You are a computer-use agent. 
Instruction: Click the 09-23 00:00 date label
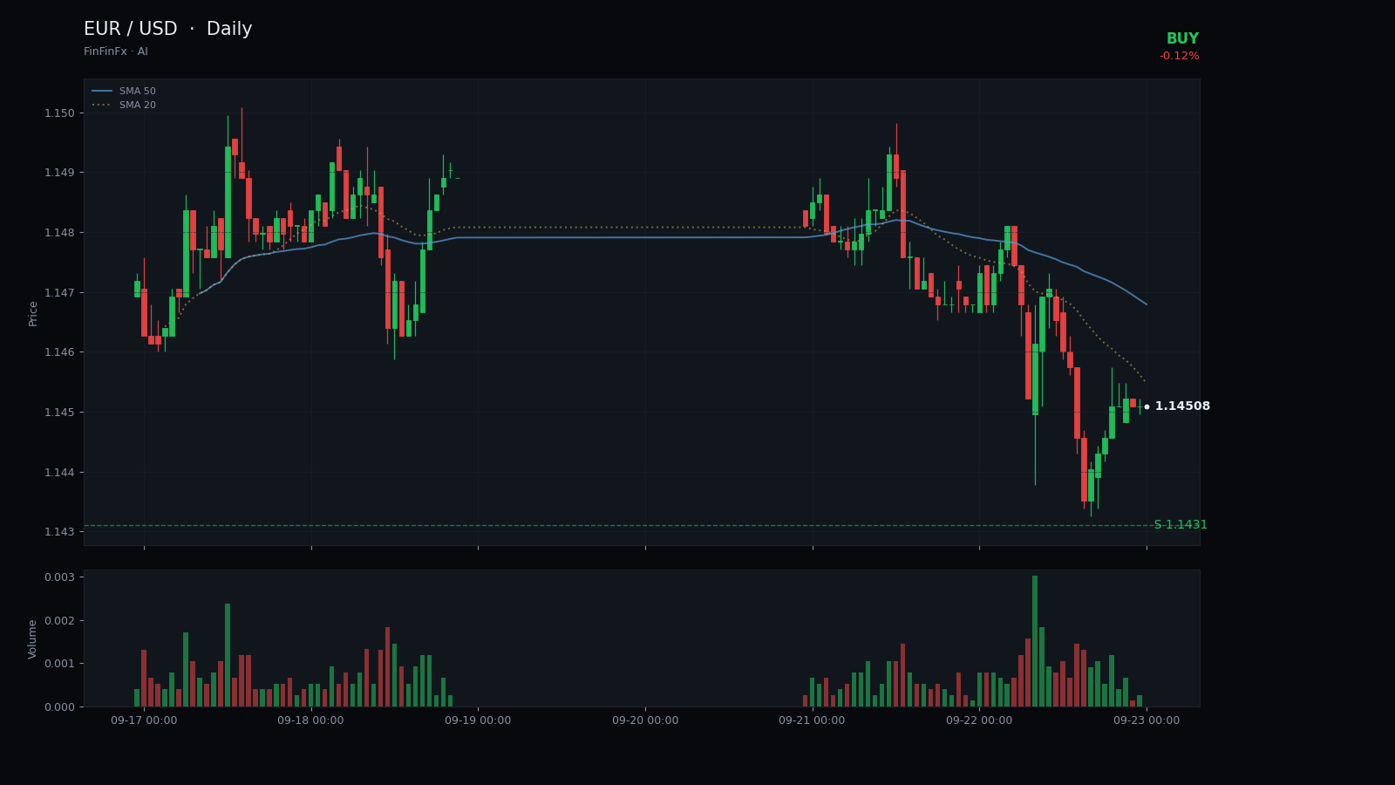click(x=1147, y=720)
